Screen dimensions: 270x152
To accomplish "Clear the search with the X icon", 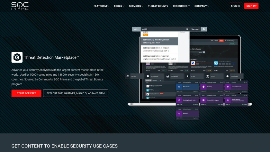I will pyautogui.click(x=187, y=29).
